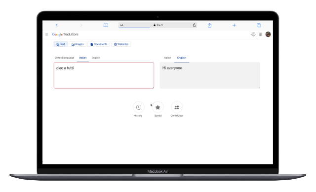
Task: Go back with Safari back arrow
Action: pyautogui.click(x=56, y=25)
